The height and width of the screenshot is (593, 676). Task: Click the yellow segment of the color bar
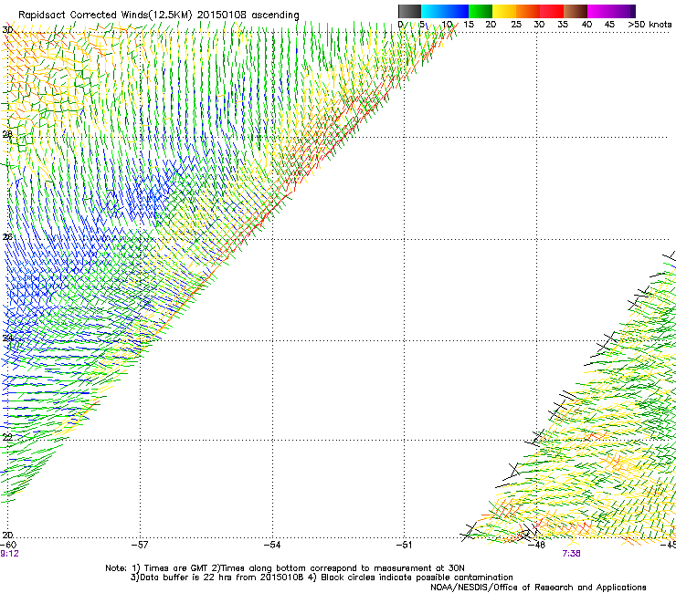point(504,11)
